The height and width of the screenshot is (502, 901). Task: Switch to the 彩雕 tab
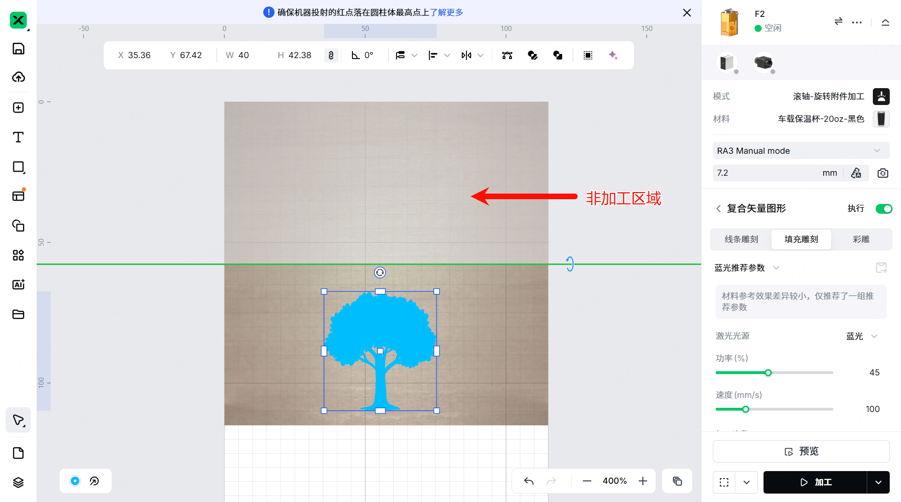click(861, 240)
